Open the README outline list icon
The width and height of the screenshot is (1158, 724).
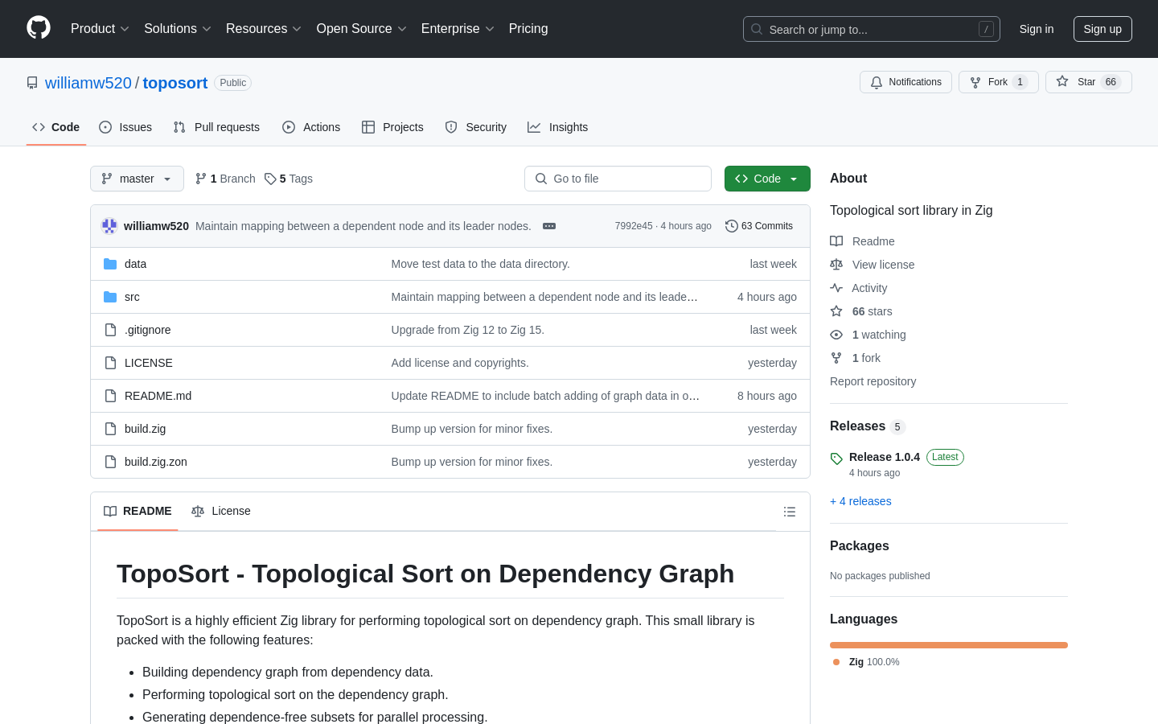(790, 512)
